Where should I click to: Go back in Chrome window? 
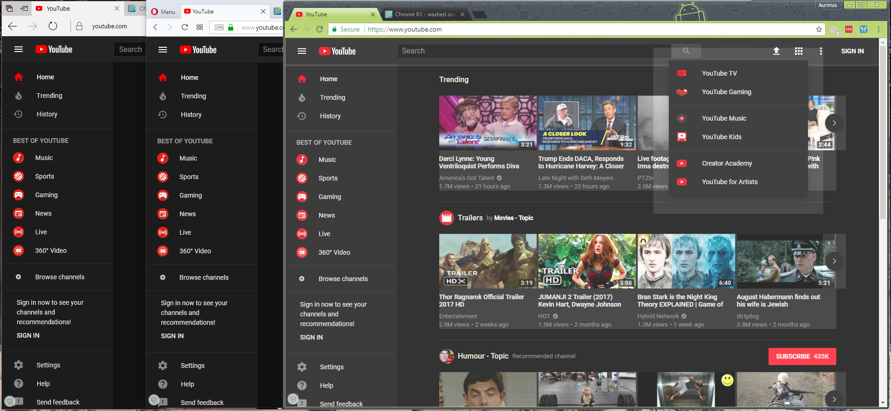(294, 29)
